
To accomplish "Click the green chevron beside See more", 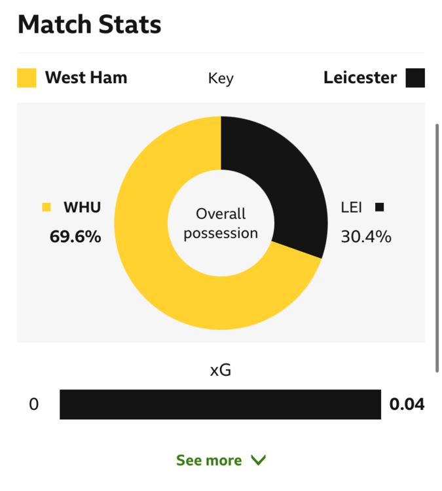I will pyautogui.click(x=259, y=460).
